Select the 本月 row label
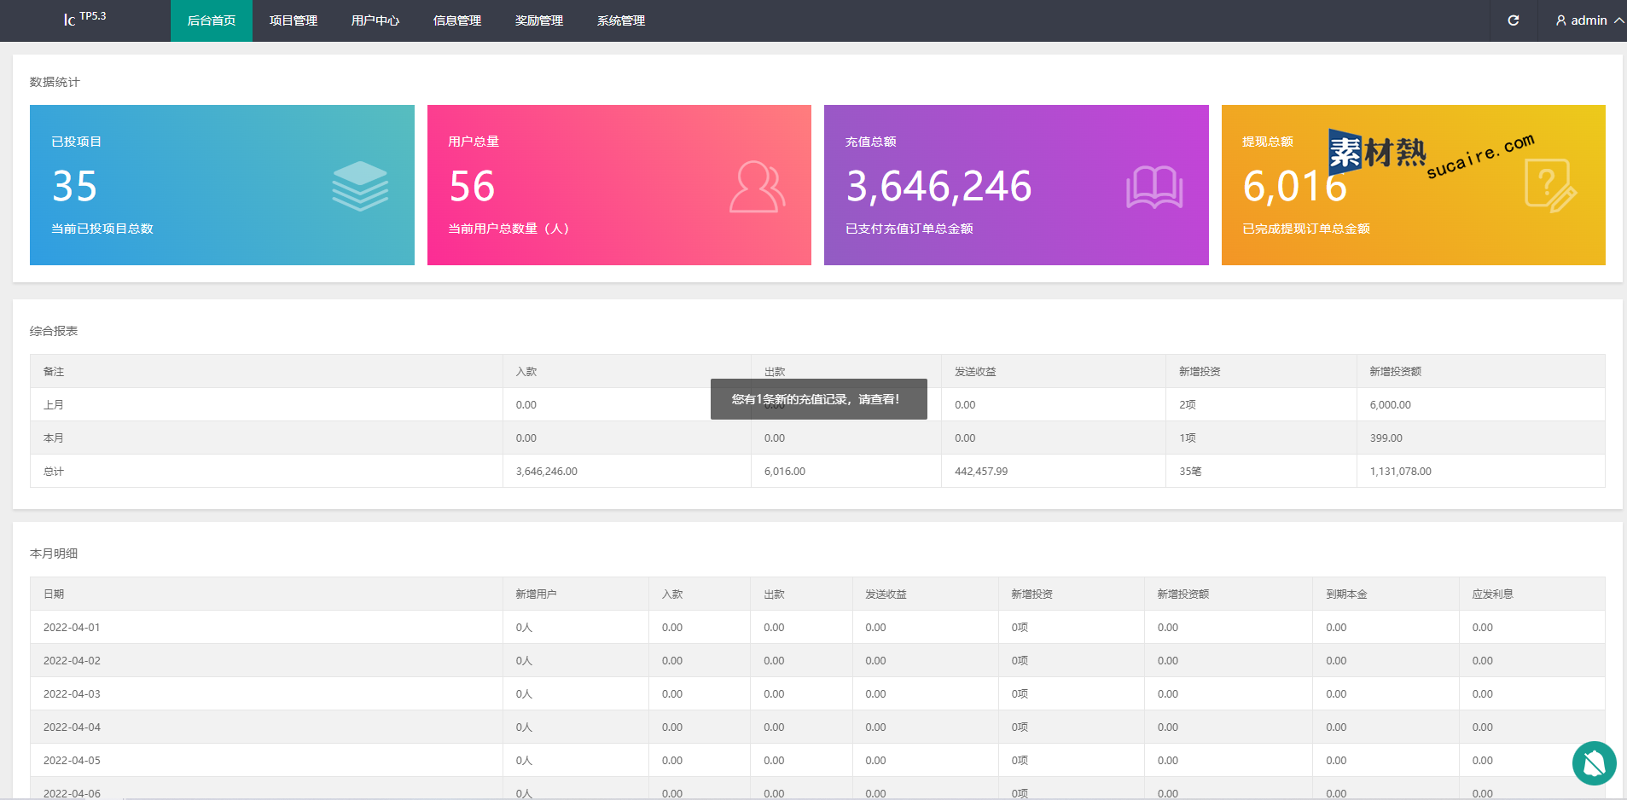Viewport: 1627px width, 800px height. pos(54,438)
